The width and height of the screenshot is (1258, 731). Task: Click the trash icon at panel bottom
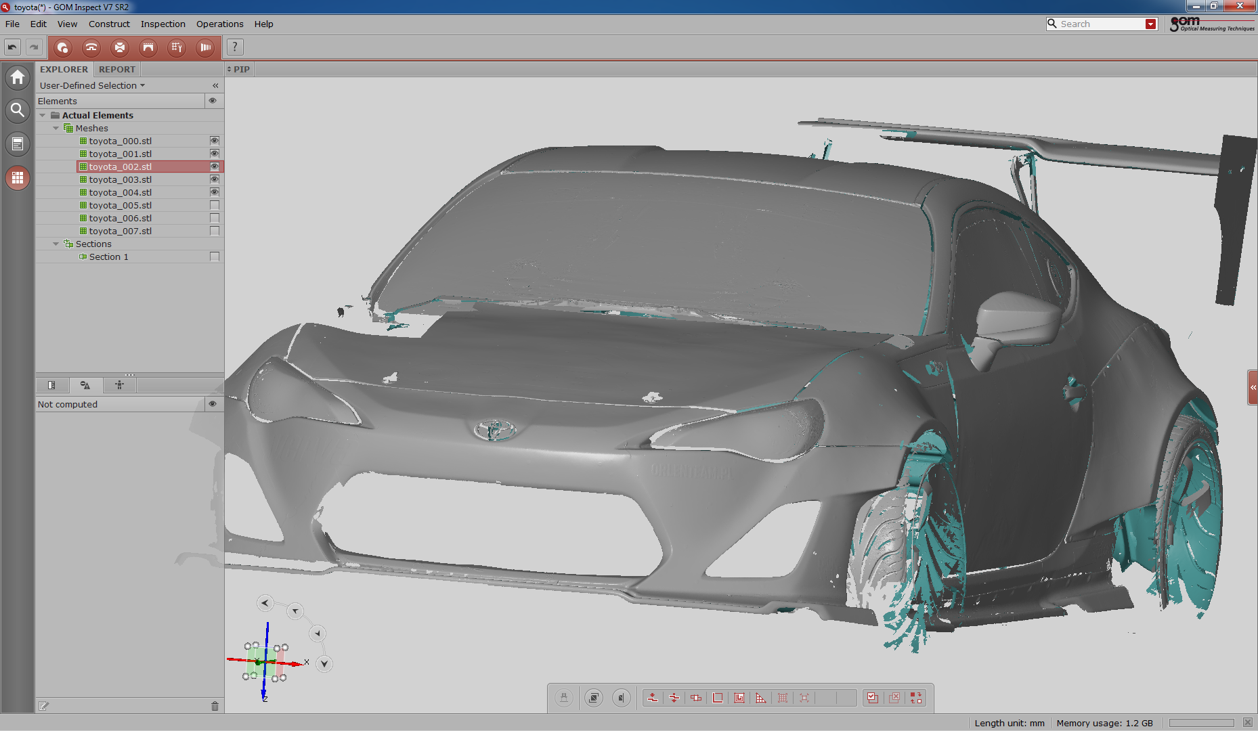pyautogui.click(x=215, y=706)
